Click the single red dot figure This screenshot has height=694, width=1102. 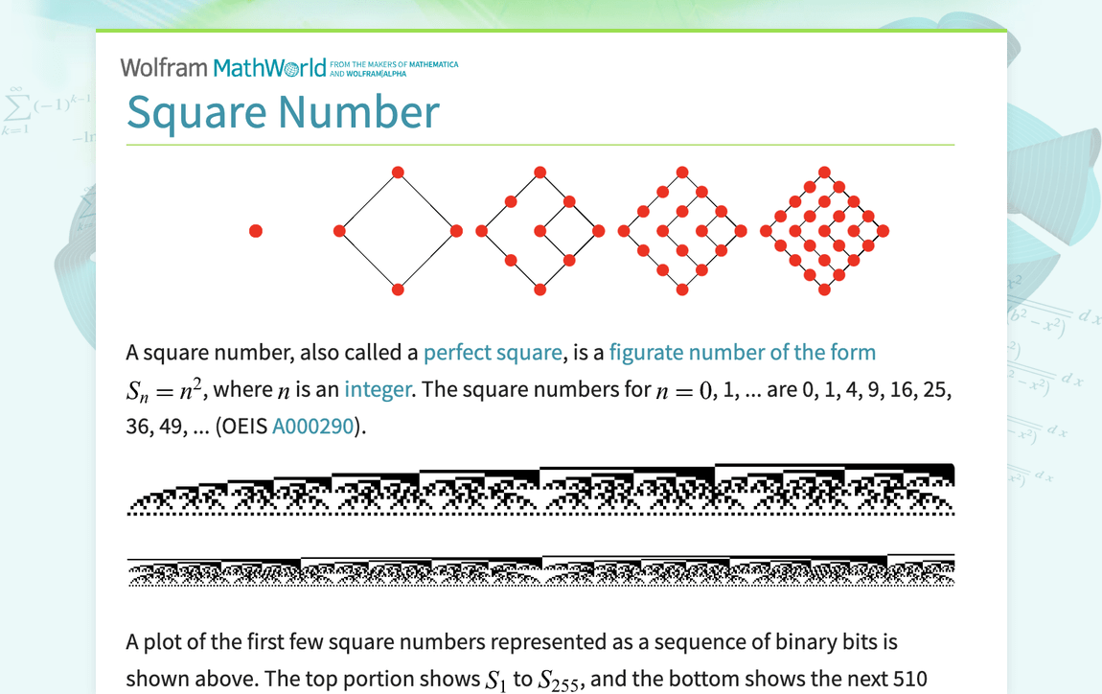256,231
